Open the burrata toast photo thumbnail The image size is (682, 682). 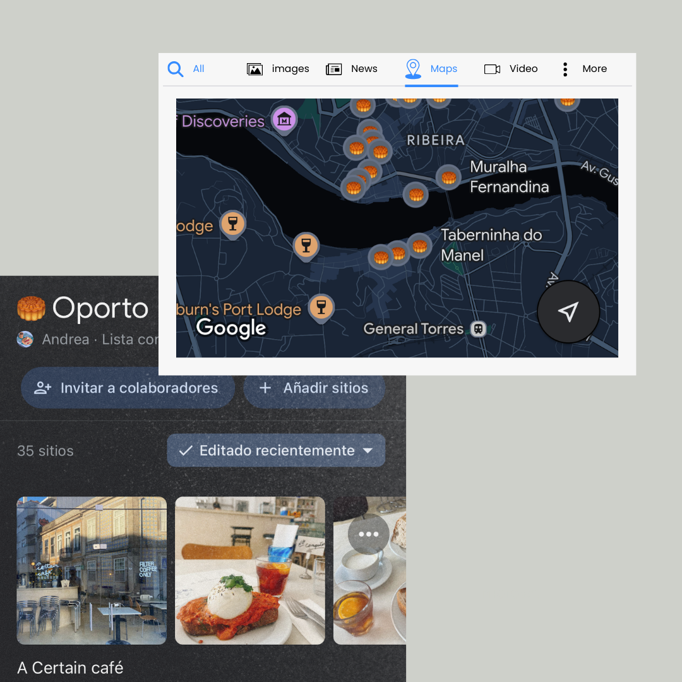pos(249,570)
